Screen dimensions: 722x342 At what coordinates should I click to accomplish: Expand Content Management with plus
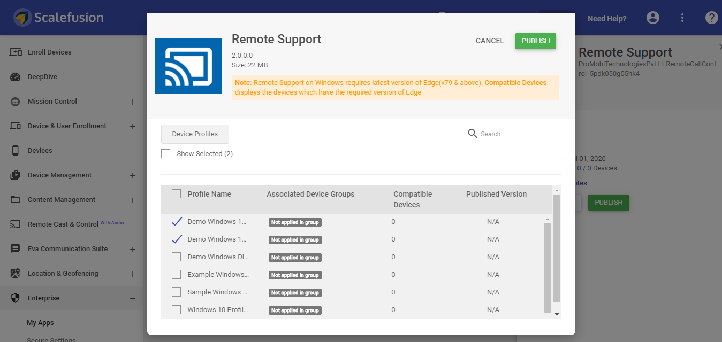[133, 200]
